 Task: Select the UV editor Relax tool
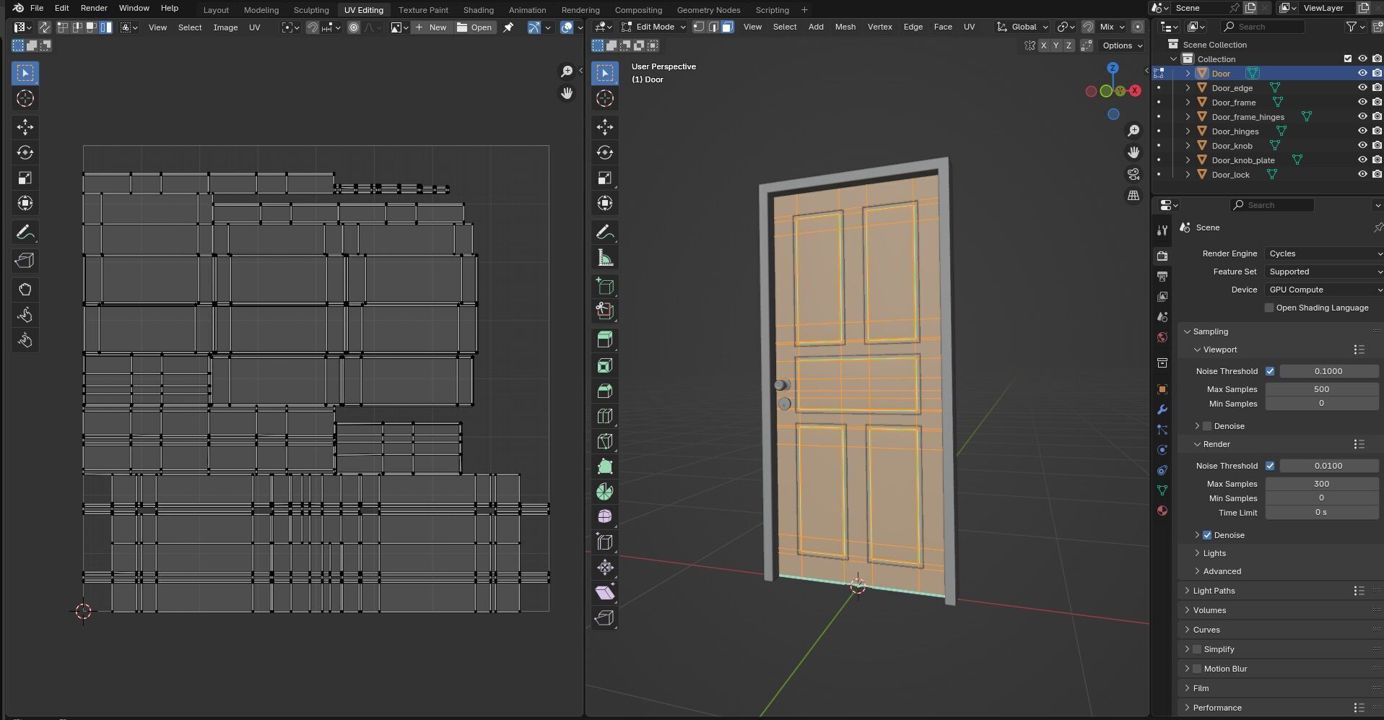(x=25, y=315)
